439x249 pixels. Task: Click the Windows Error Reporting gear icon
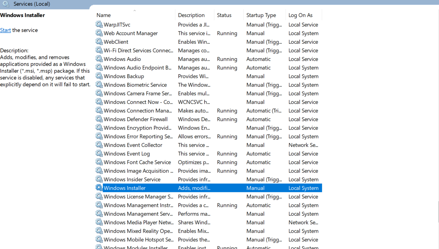[x=99, y=136]
